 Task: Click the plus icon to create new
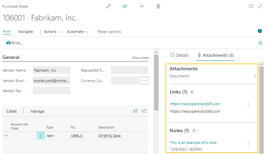142,6
